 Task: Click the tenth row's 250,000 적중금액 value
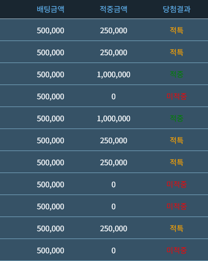[x=113, y=229]
